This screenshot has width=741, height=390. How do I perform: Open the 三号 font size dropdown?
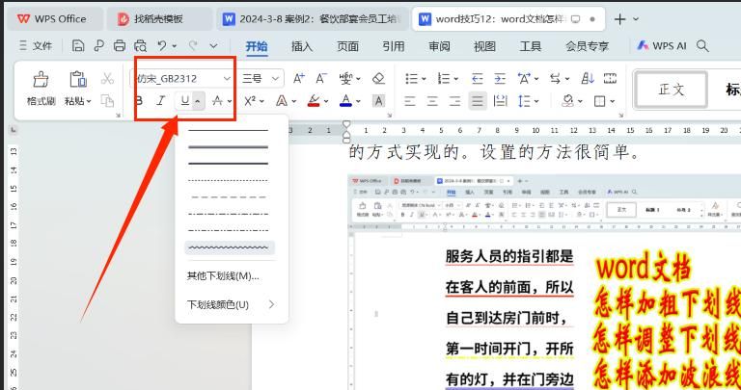[276, 79]
